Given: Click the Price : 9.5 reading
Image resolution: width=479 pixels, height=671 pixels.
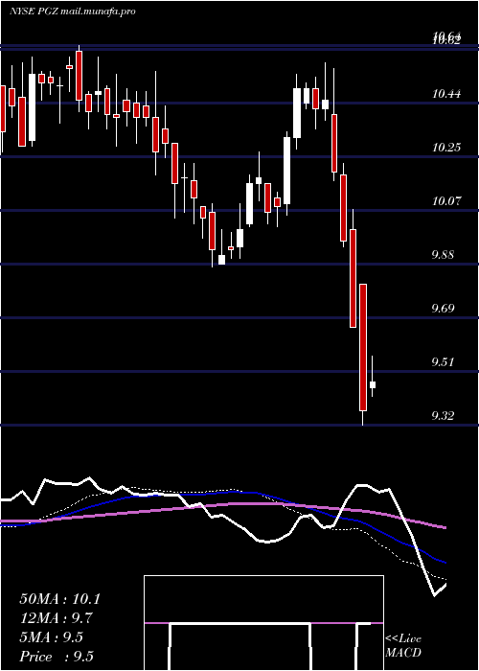Looking at the screenshot, I should 57,657.
